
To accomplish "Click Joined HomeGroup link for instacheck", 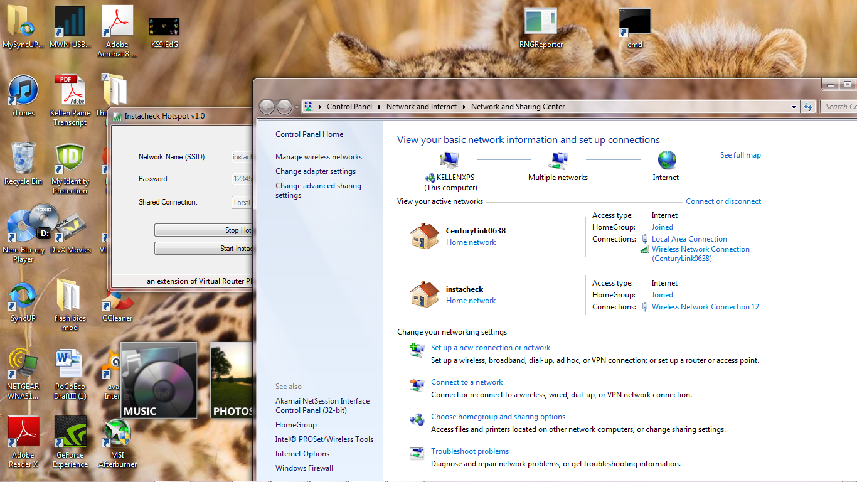I will click(663, 295).
